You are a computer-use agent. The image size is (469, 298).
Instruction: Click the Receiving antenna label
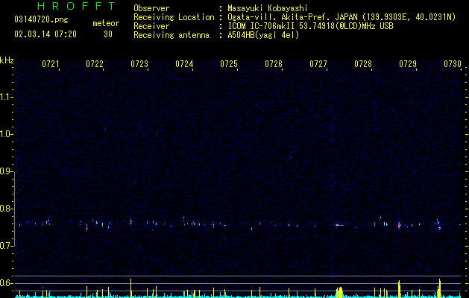[171, 35]
